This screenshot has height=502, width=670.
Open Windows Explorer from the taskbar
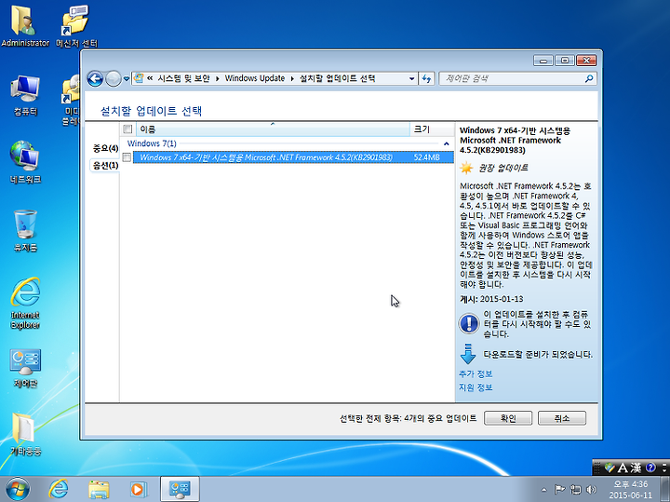[99, 489]
